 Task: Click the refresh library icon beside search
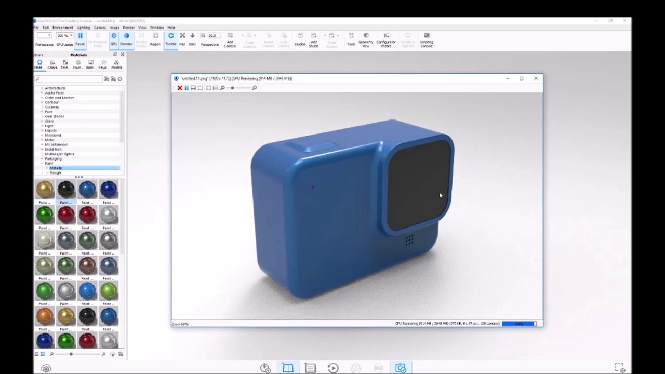[120, 79]
